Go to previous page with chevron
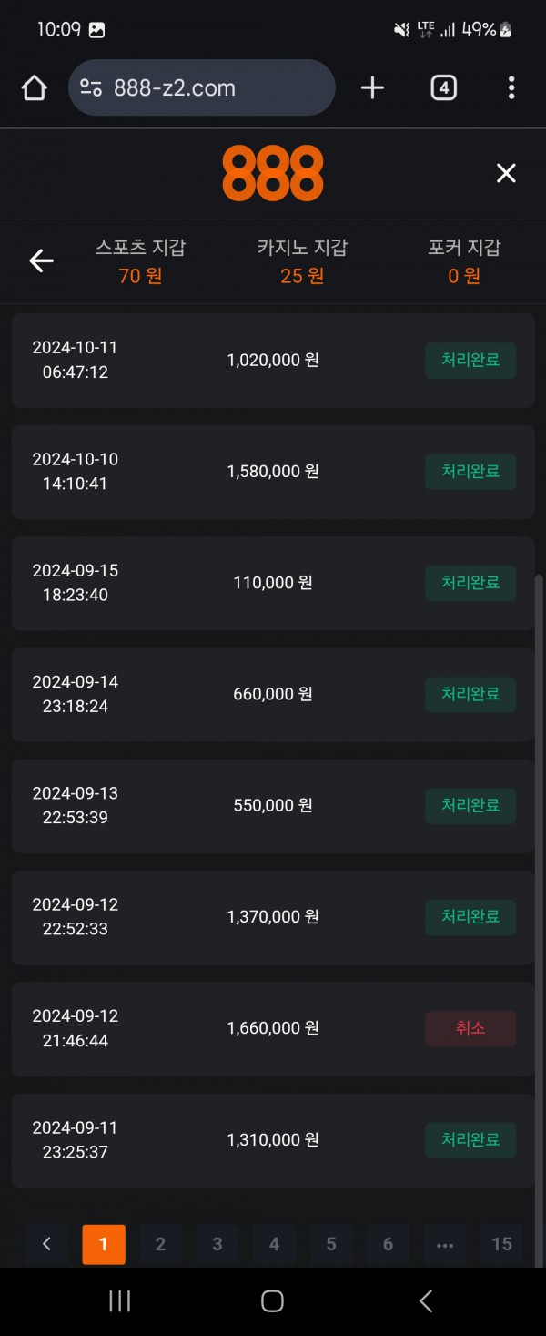Screen dimensions: 546x1336 (x=47, y=1244)
